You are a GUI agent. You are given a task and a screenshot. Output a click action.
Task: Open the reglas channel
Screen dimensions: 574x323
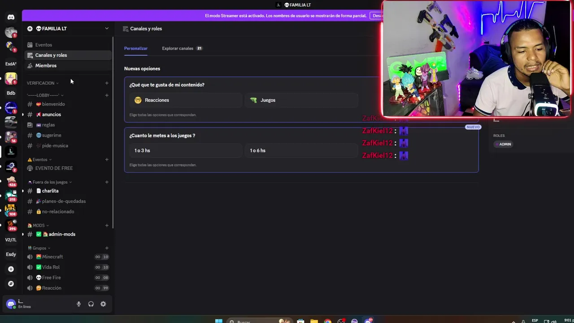click(x=67, y=125)
